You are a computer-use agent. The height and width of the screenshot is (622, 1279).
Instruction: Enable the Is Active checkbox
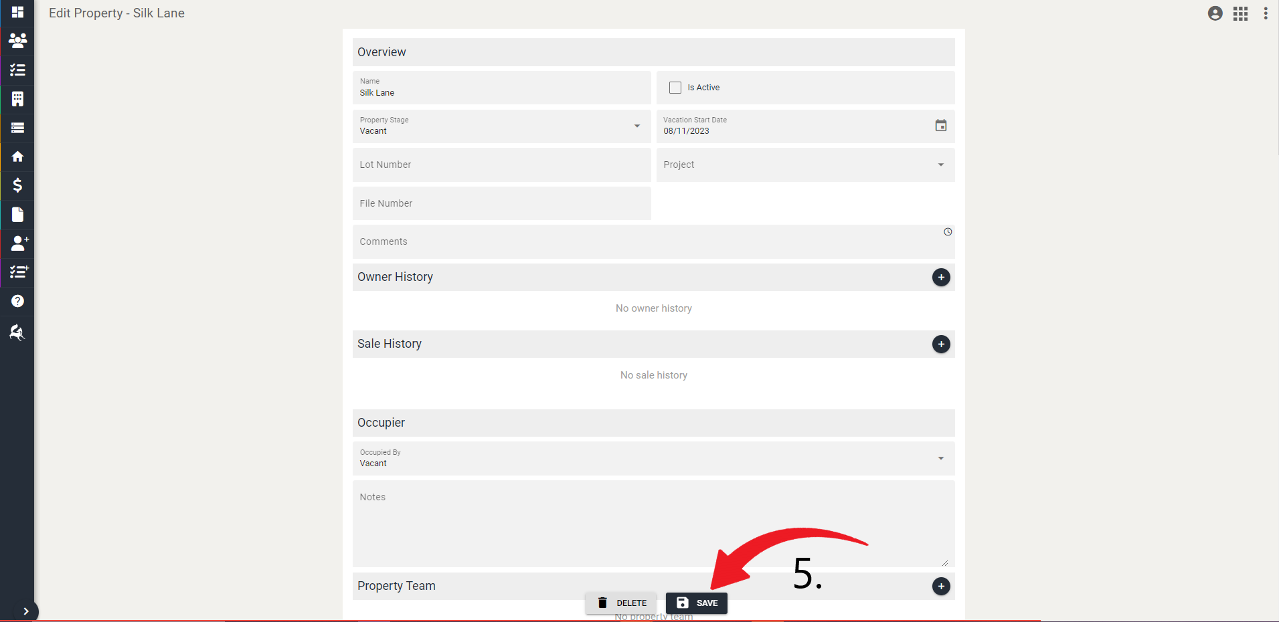(x=675, y=87)
